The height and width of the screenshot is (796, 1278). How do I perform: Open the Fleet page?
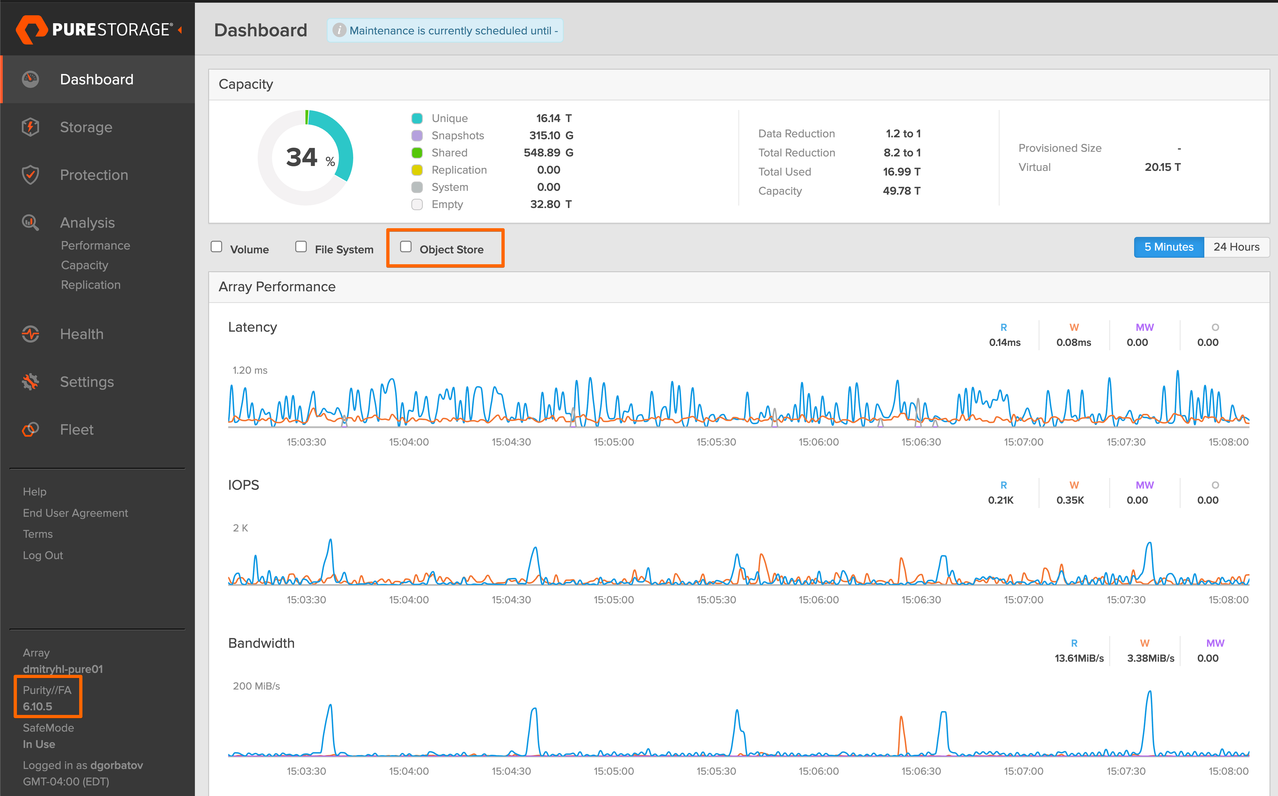coord(77,430)
